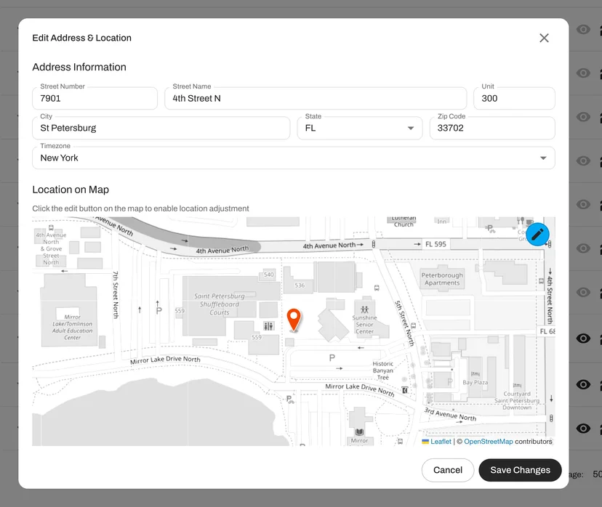The width and height of the screenshot is (602, 507).
Task: Focus the Street Name field
Action: click(x=316, y=99)
